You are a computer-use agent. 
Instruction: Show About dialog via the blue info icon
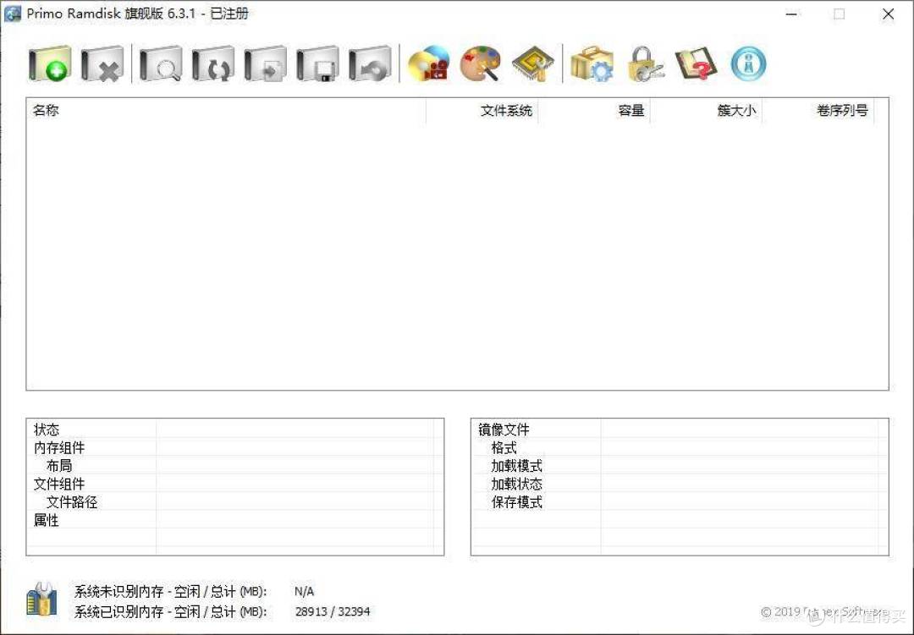[748, 63]
